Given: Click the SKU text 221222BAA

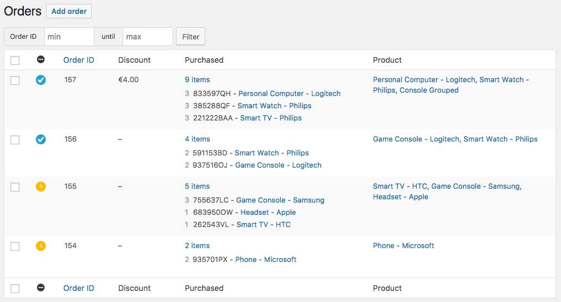Looking at the screenshot, I should coord(213,118).
